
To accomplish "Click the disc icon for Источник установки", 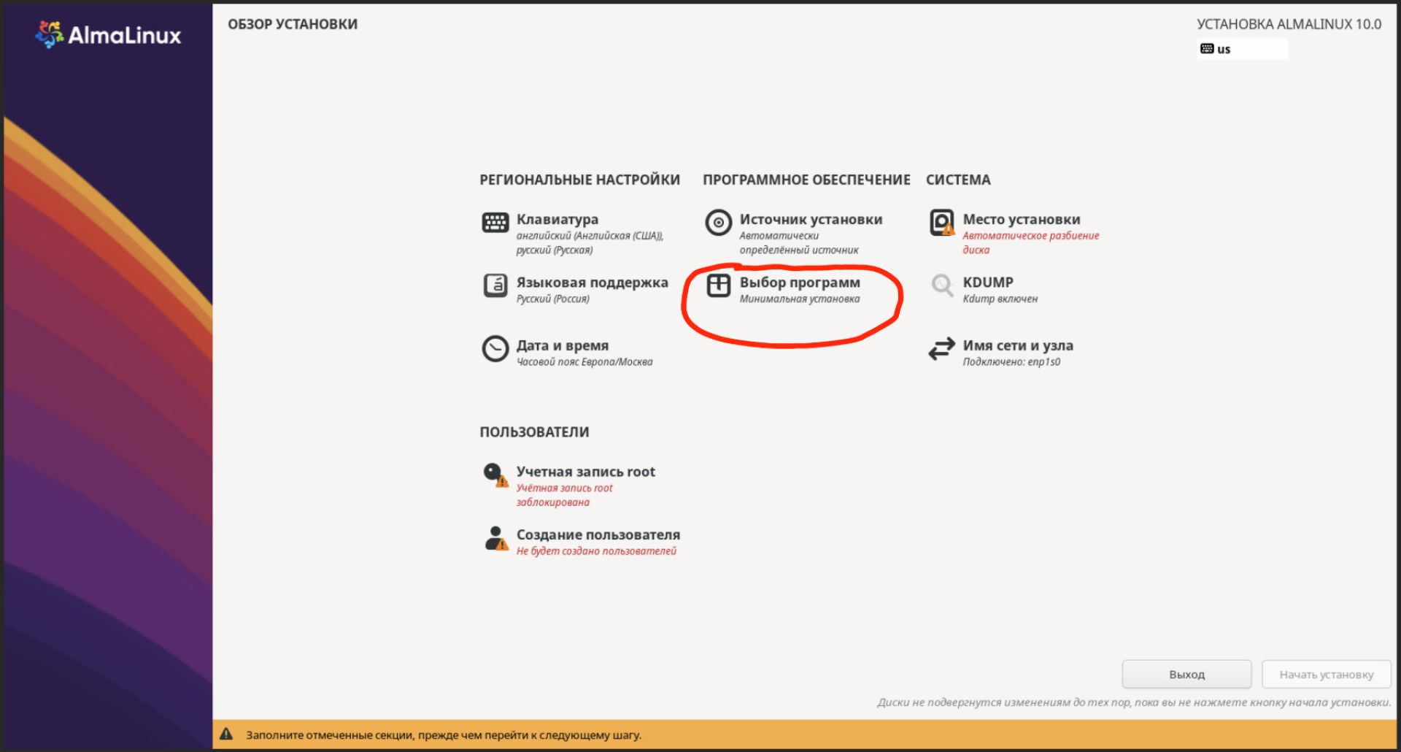I will (x=718, y=222).
